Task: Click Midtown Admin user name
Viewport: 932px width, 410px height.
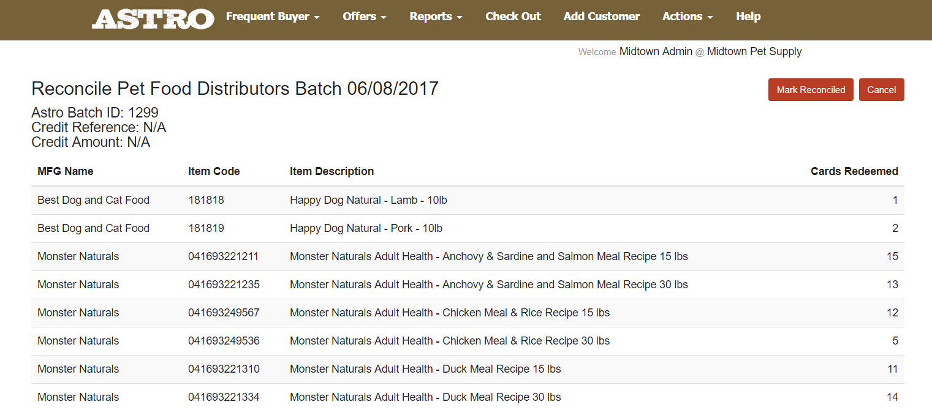Action: pos(656,51)
